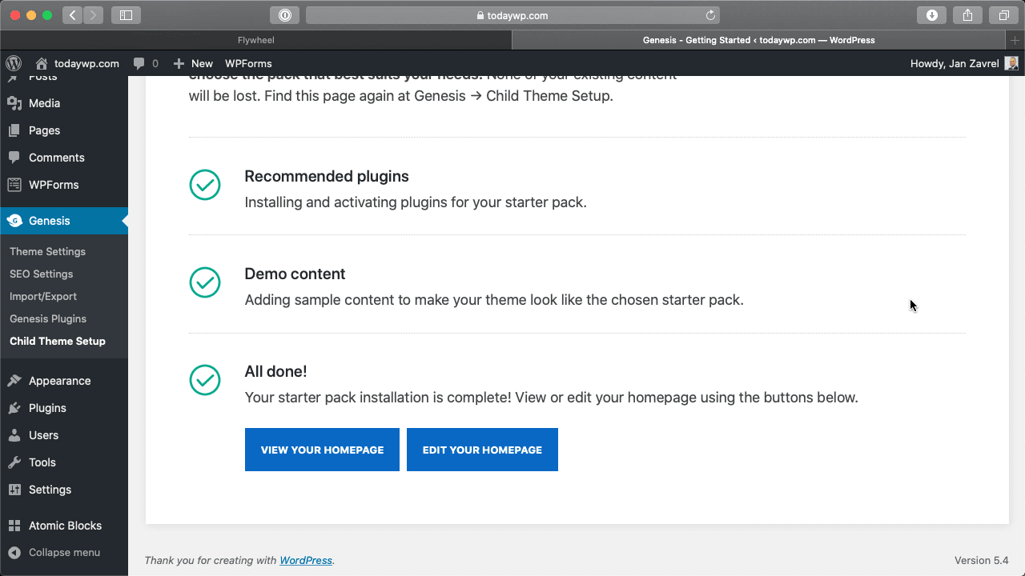Show all Safari tabs overview

[1003, 15]
